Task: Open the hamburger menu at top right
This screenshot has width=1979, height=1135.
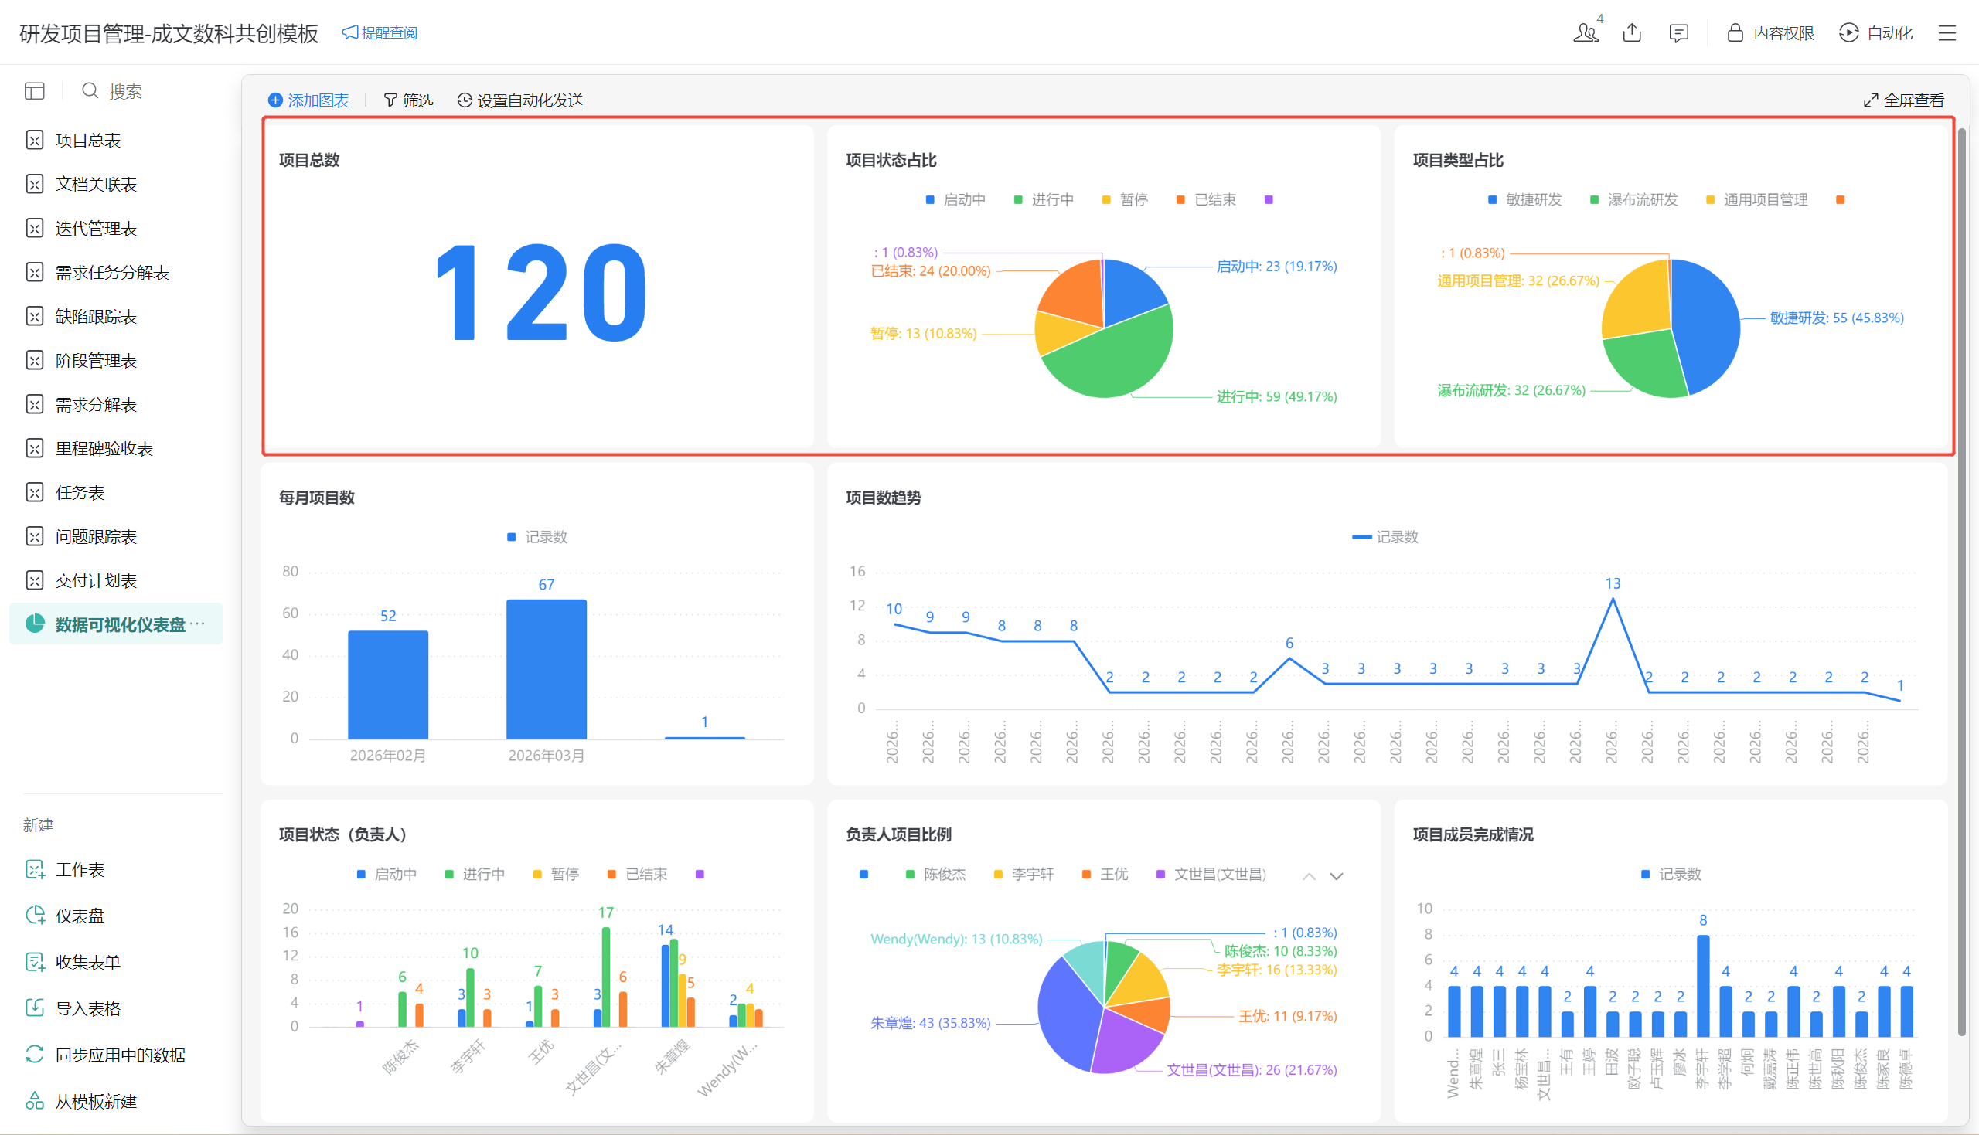Action: (1947, 32)
